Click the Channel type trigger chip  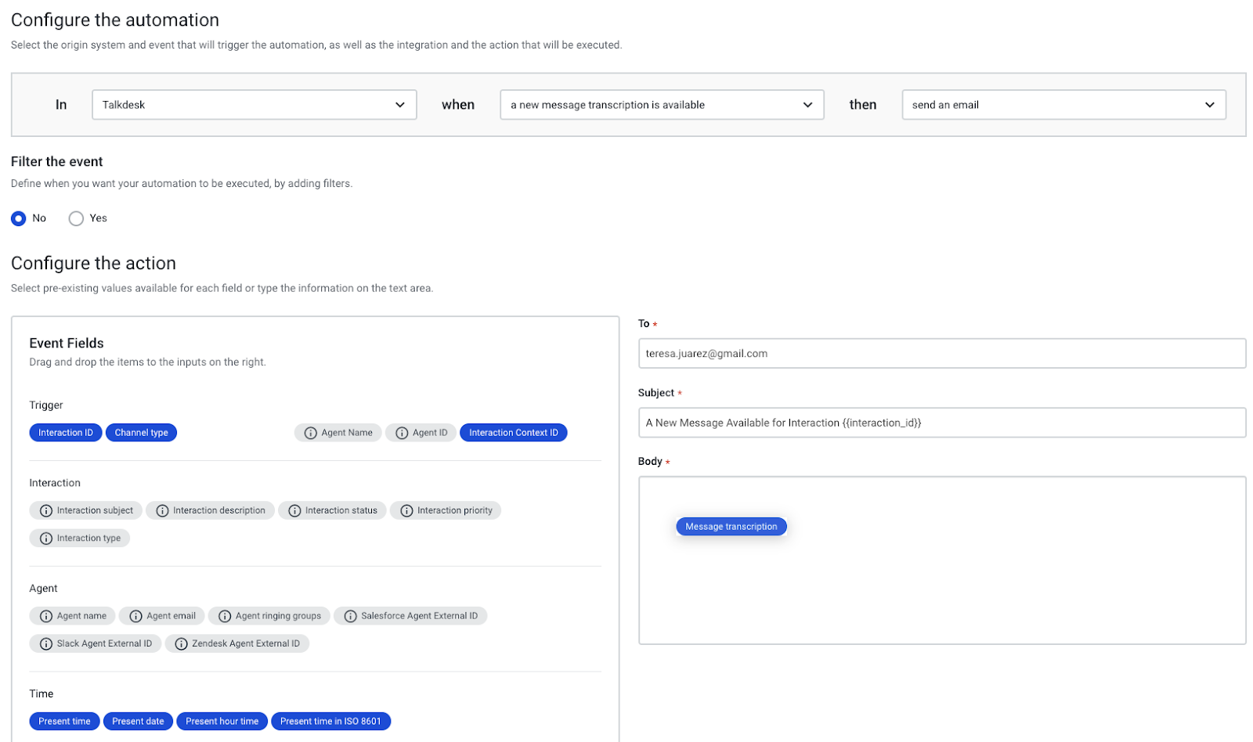point(141,433)
